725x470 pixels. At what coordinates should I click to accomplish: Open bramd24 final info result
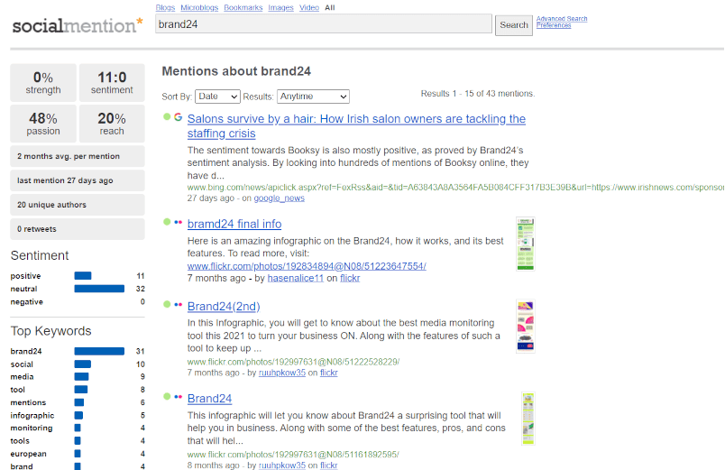click(x=234, y=224)
